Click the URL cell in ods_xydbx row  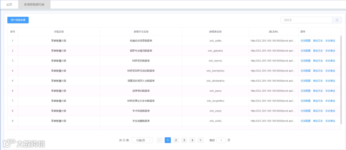tap(273, 41)
